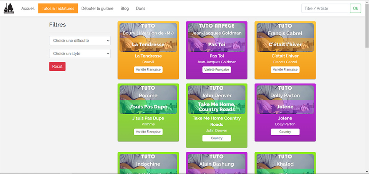
Task: Focus the Titre / Artiste search field
Action: pyautogui.click(x=326, y=8)
